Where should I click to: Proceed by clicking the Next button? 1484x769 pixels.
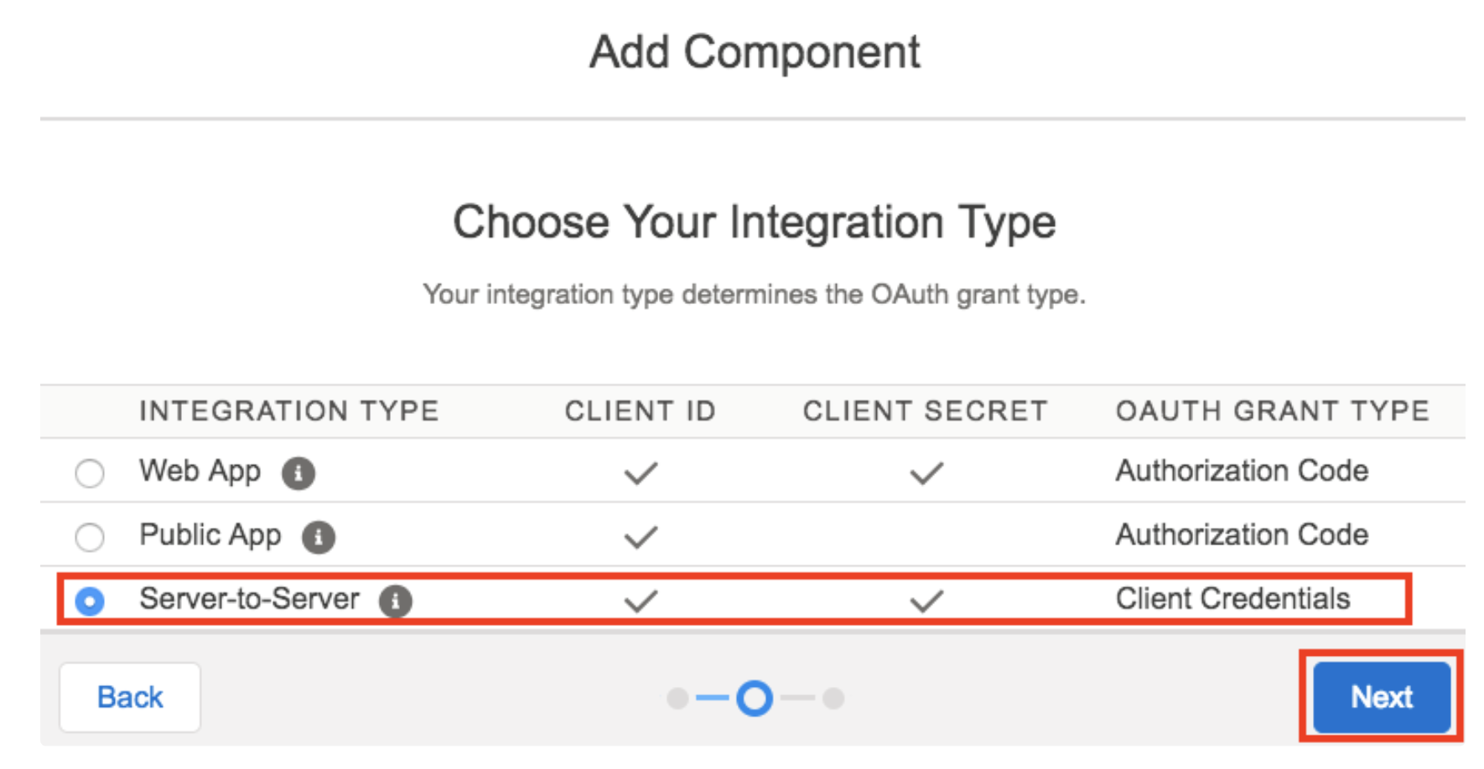pos(1381,697)
